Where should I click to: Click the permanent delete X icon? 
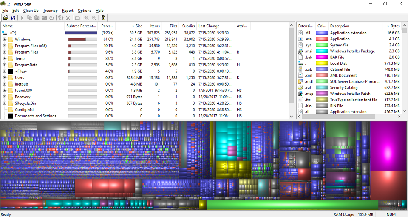pos(68,18)
